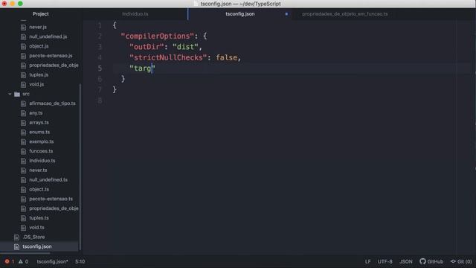Image resolution: width=476 pixels, height=268 pixels.
Task: Open Git (0) panel from status bar
Action: click(461, 261)
